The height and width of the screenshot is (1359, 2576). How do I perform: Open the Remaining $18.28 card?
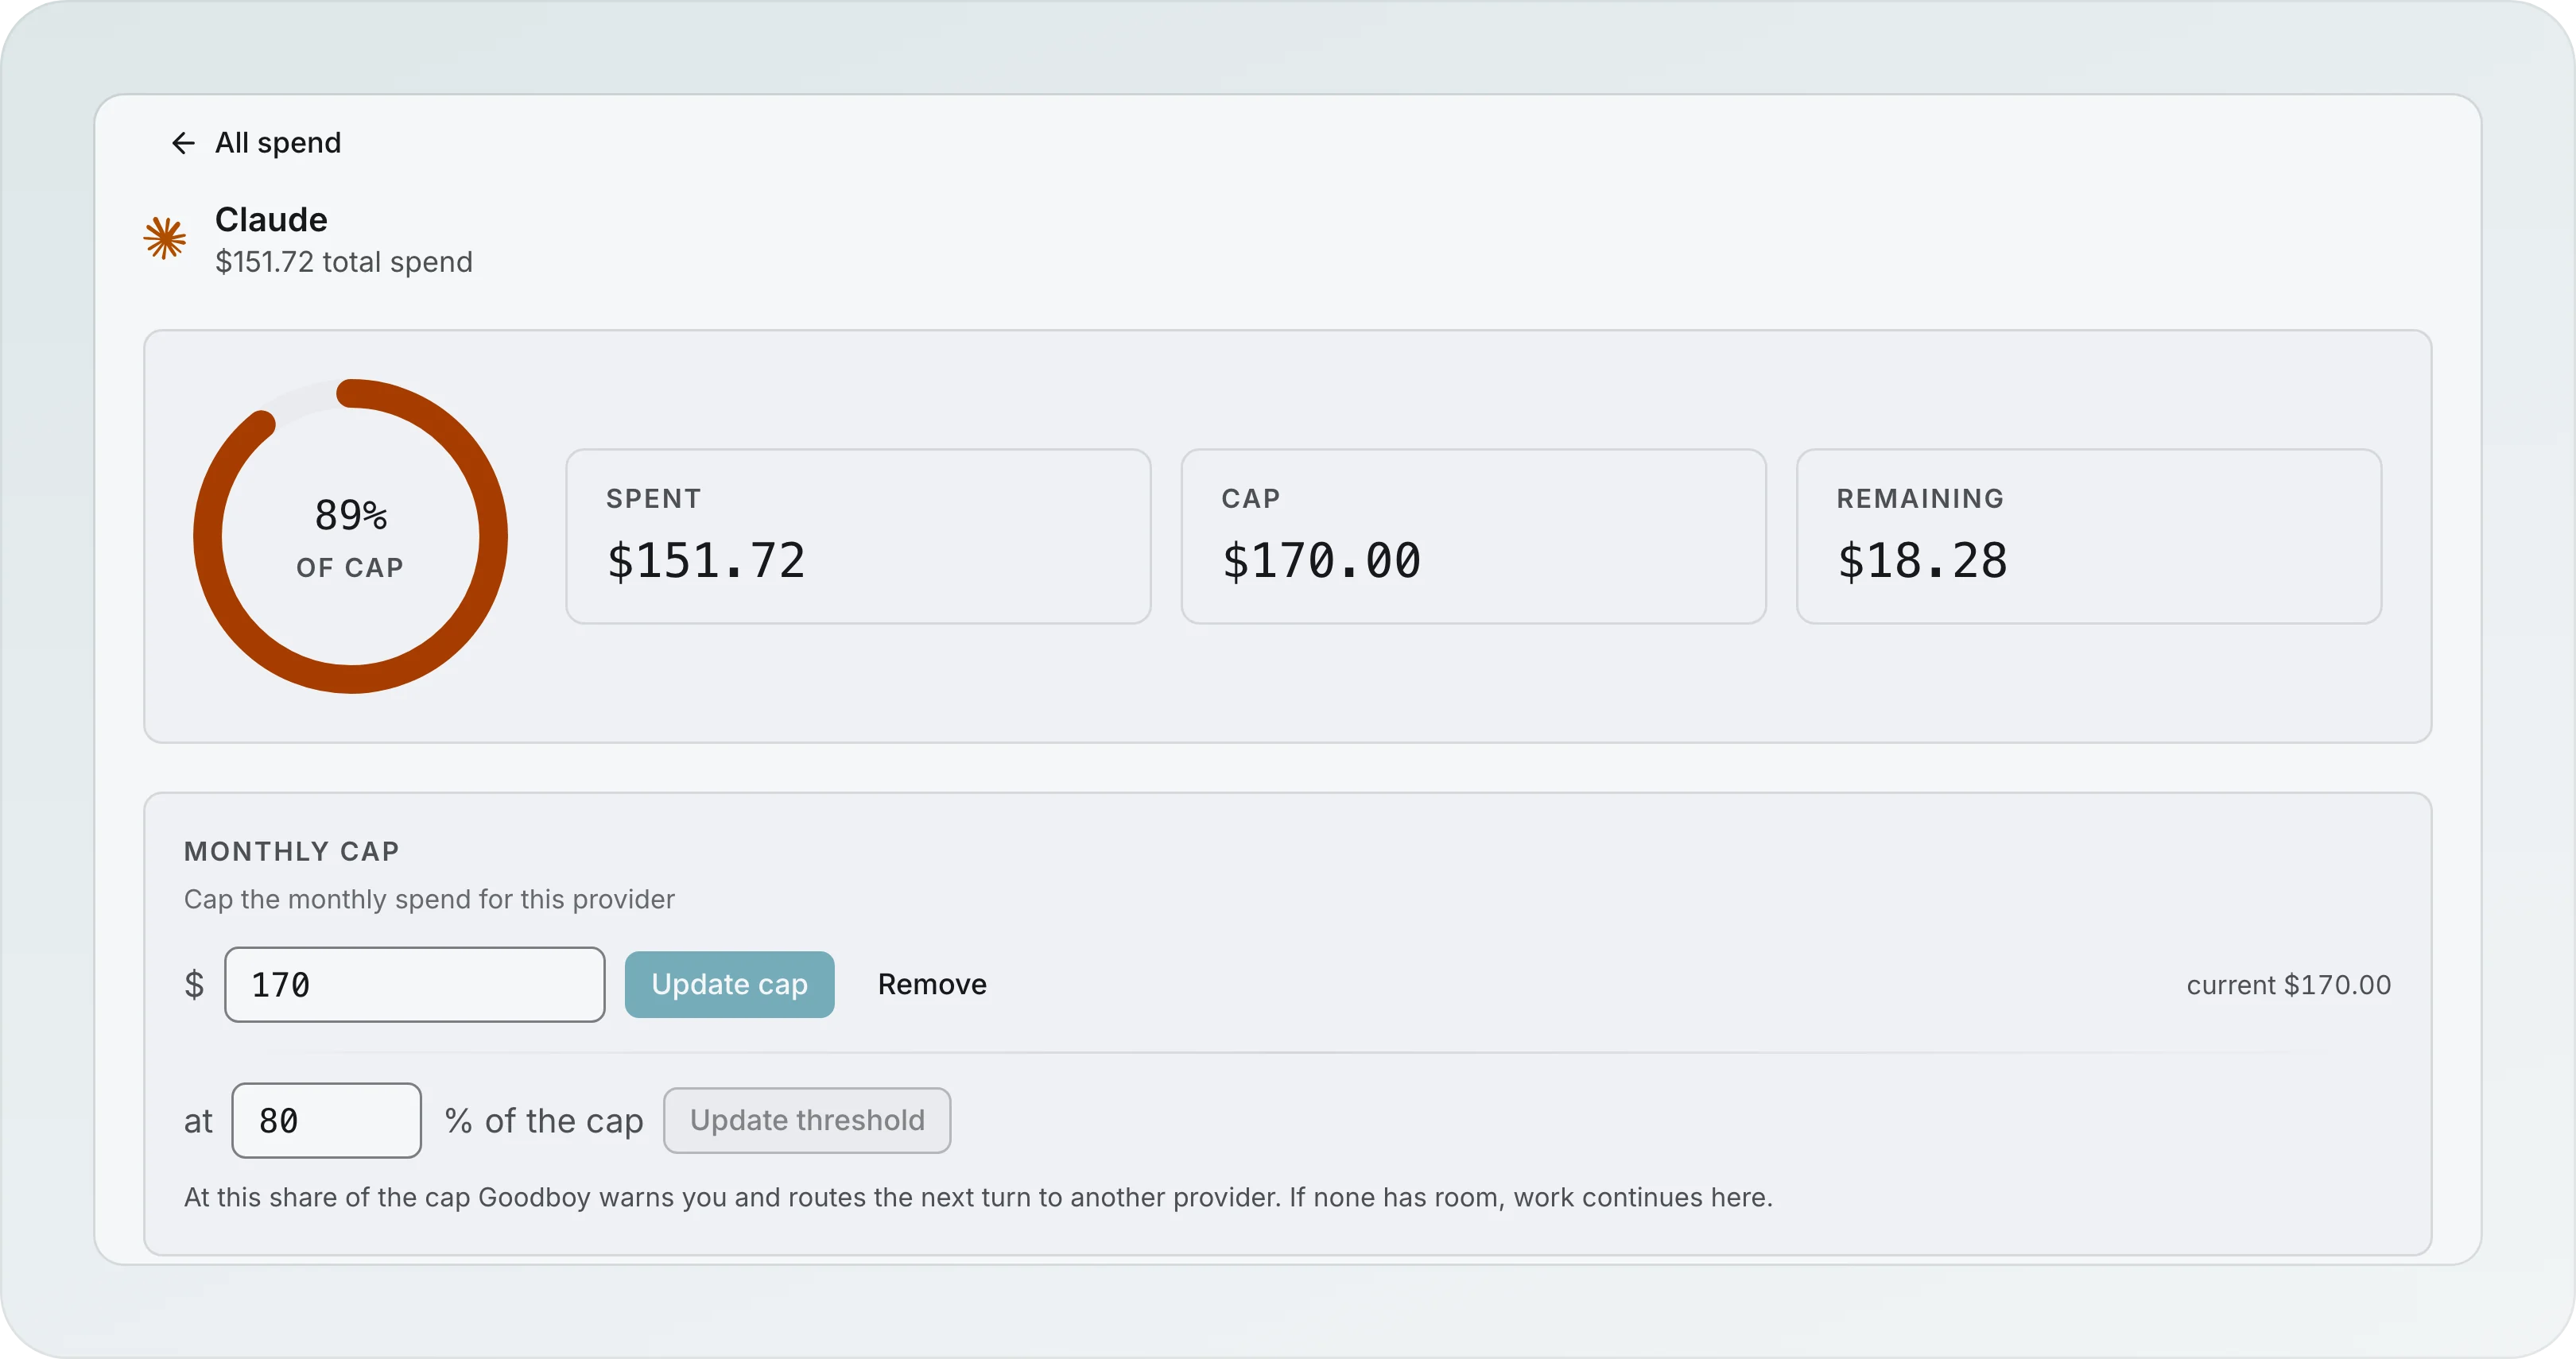(2088, 536)
